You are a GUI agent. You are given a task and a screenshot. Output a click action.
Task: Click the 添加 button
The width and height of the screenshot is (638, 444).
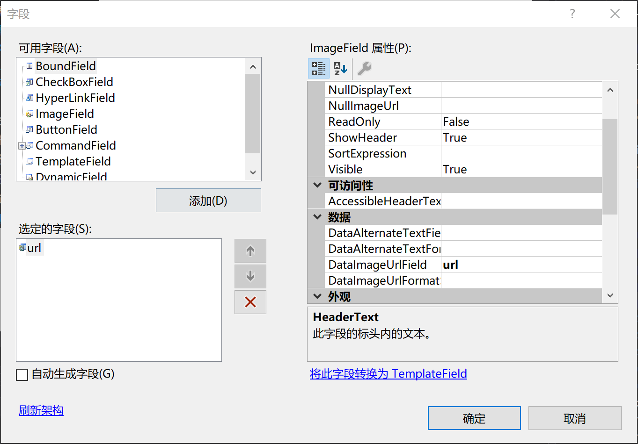pyautogui.click(x=208, y=201)
